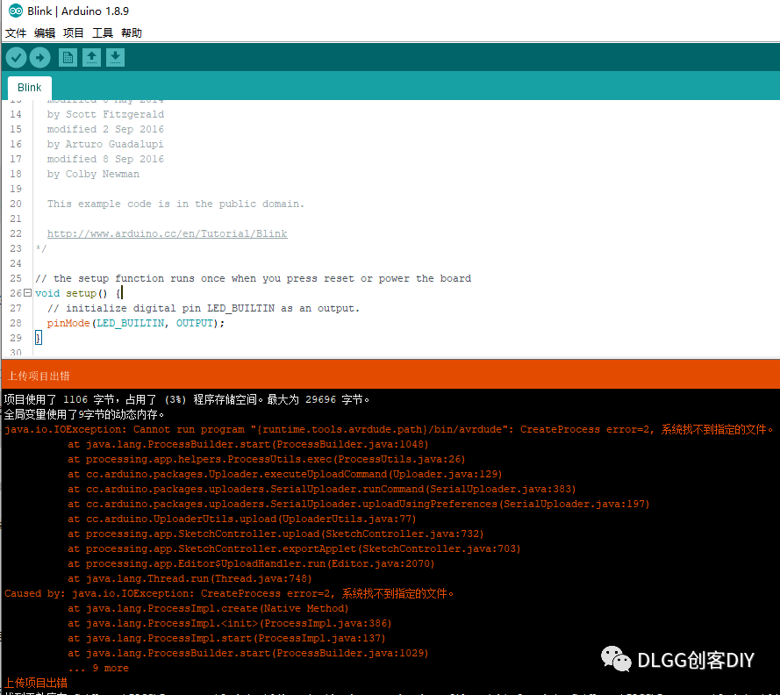The height and width of the screenshot is (695, 780).
Task: Click the LED_BUILTIN keyword in code
Action: pyautogui.click(x=130, y=323)
